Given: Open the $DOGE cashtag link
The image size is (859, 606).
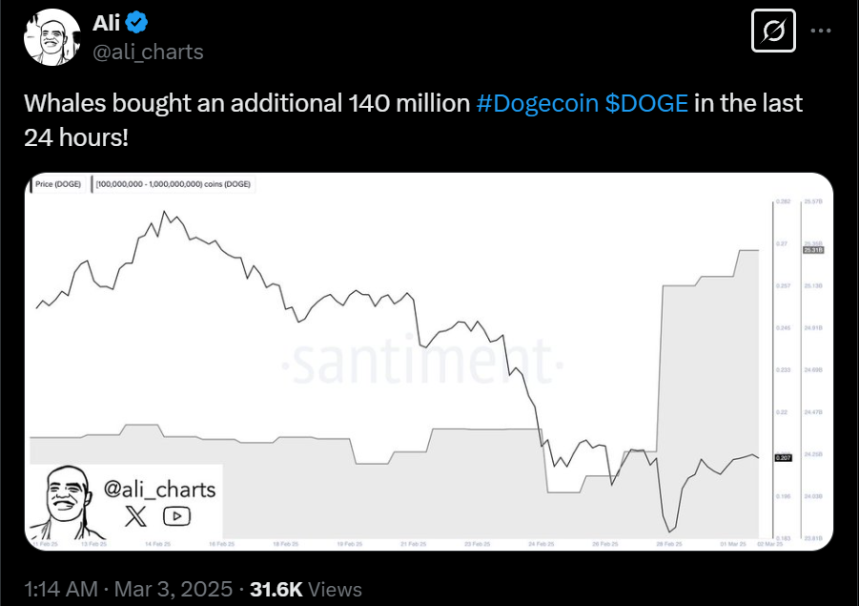Looking at the screenshot, I should pos(646,103).
